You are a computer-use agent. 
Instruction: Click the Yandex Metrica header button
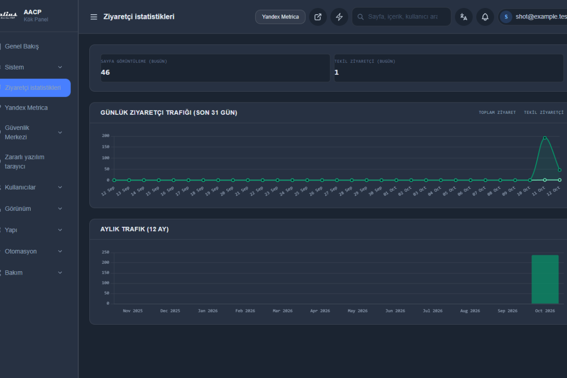click(280, 17)
